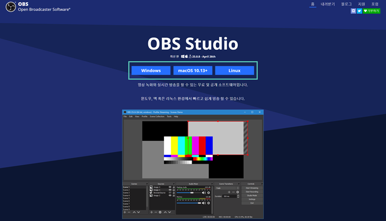Open the View menu in OBS window
The height and width of the screenshot is (221, 386).
coord(137,116)
